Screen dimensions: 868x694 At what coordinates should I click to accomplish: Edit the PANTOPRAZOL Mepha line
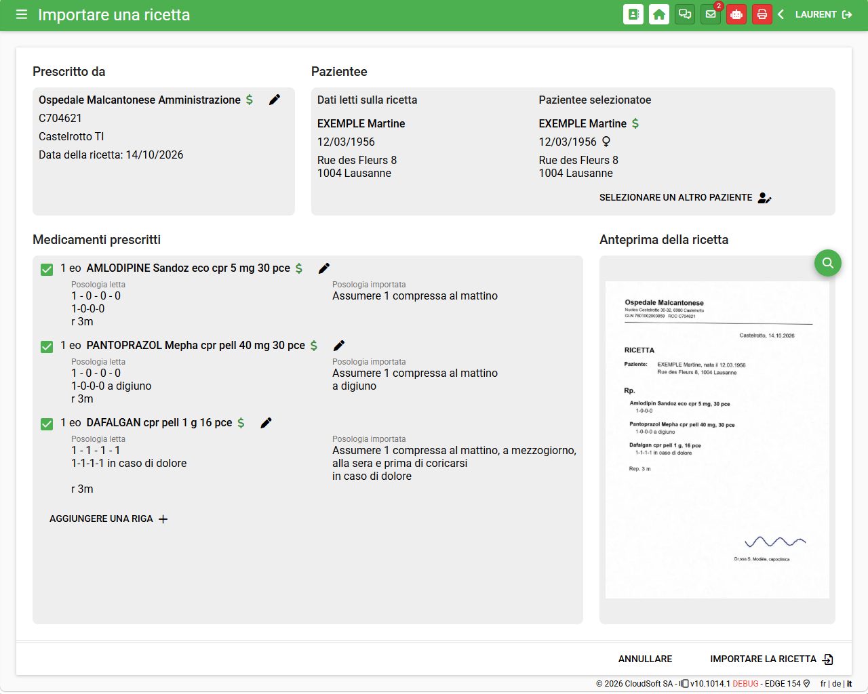tap(339, 346)
